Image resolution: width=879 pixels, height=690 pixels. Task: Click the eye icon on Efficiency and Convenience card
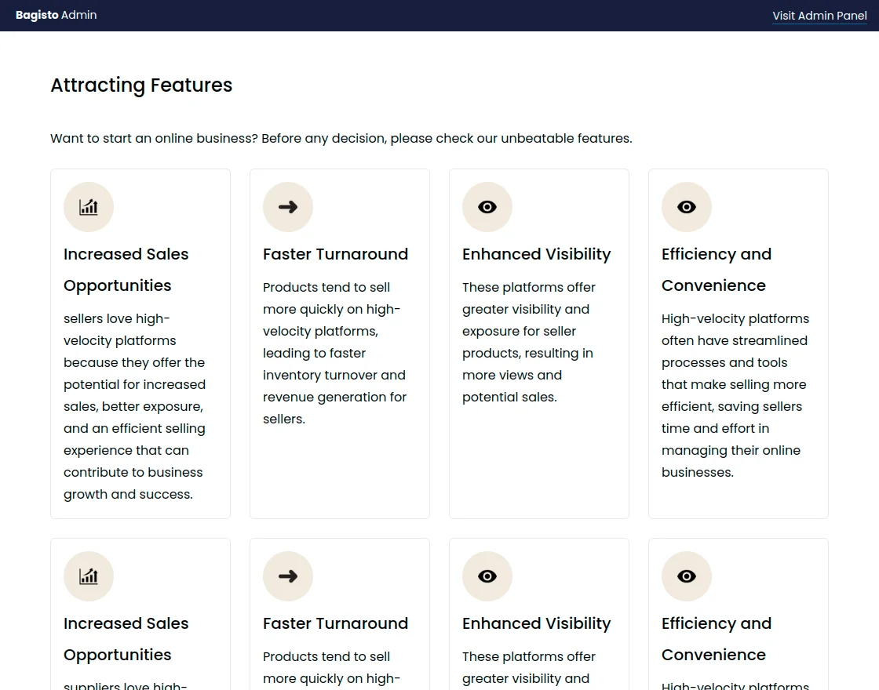687,207
